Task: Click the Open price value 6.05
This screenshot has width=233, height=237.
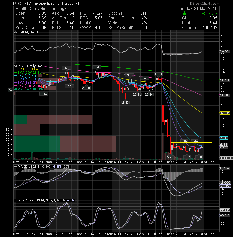Action: click(42, 13)
